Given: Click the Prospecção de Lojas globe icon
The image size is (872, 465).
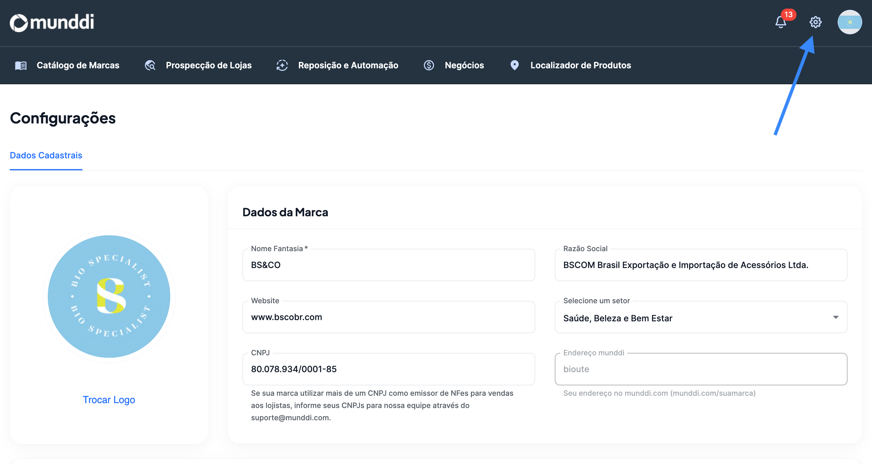Looking at the screenshot, I should coord(150,65).
